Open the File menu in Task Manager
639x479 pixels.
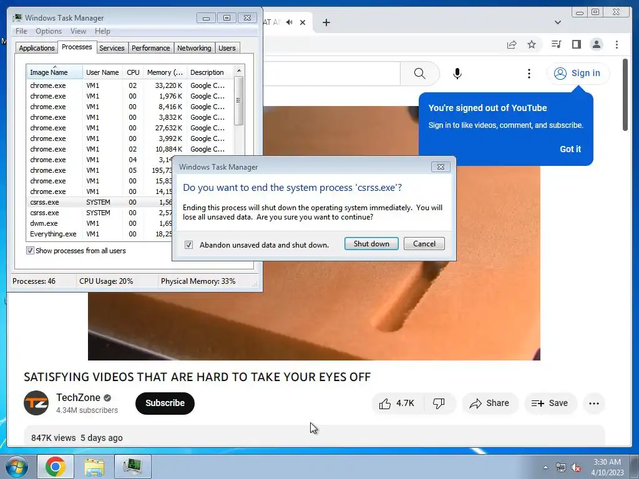[x=21, y=31]
